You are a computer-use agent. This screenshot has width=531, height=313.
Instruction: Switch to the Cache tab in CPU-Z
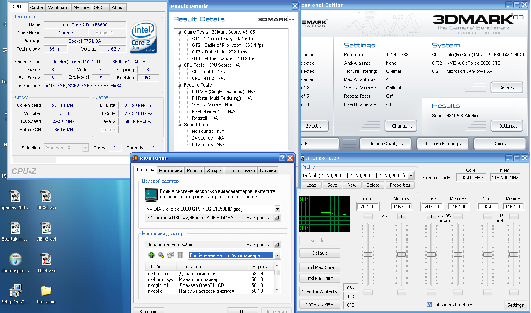click(x=36, y=7)
